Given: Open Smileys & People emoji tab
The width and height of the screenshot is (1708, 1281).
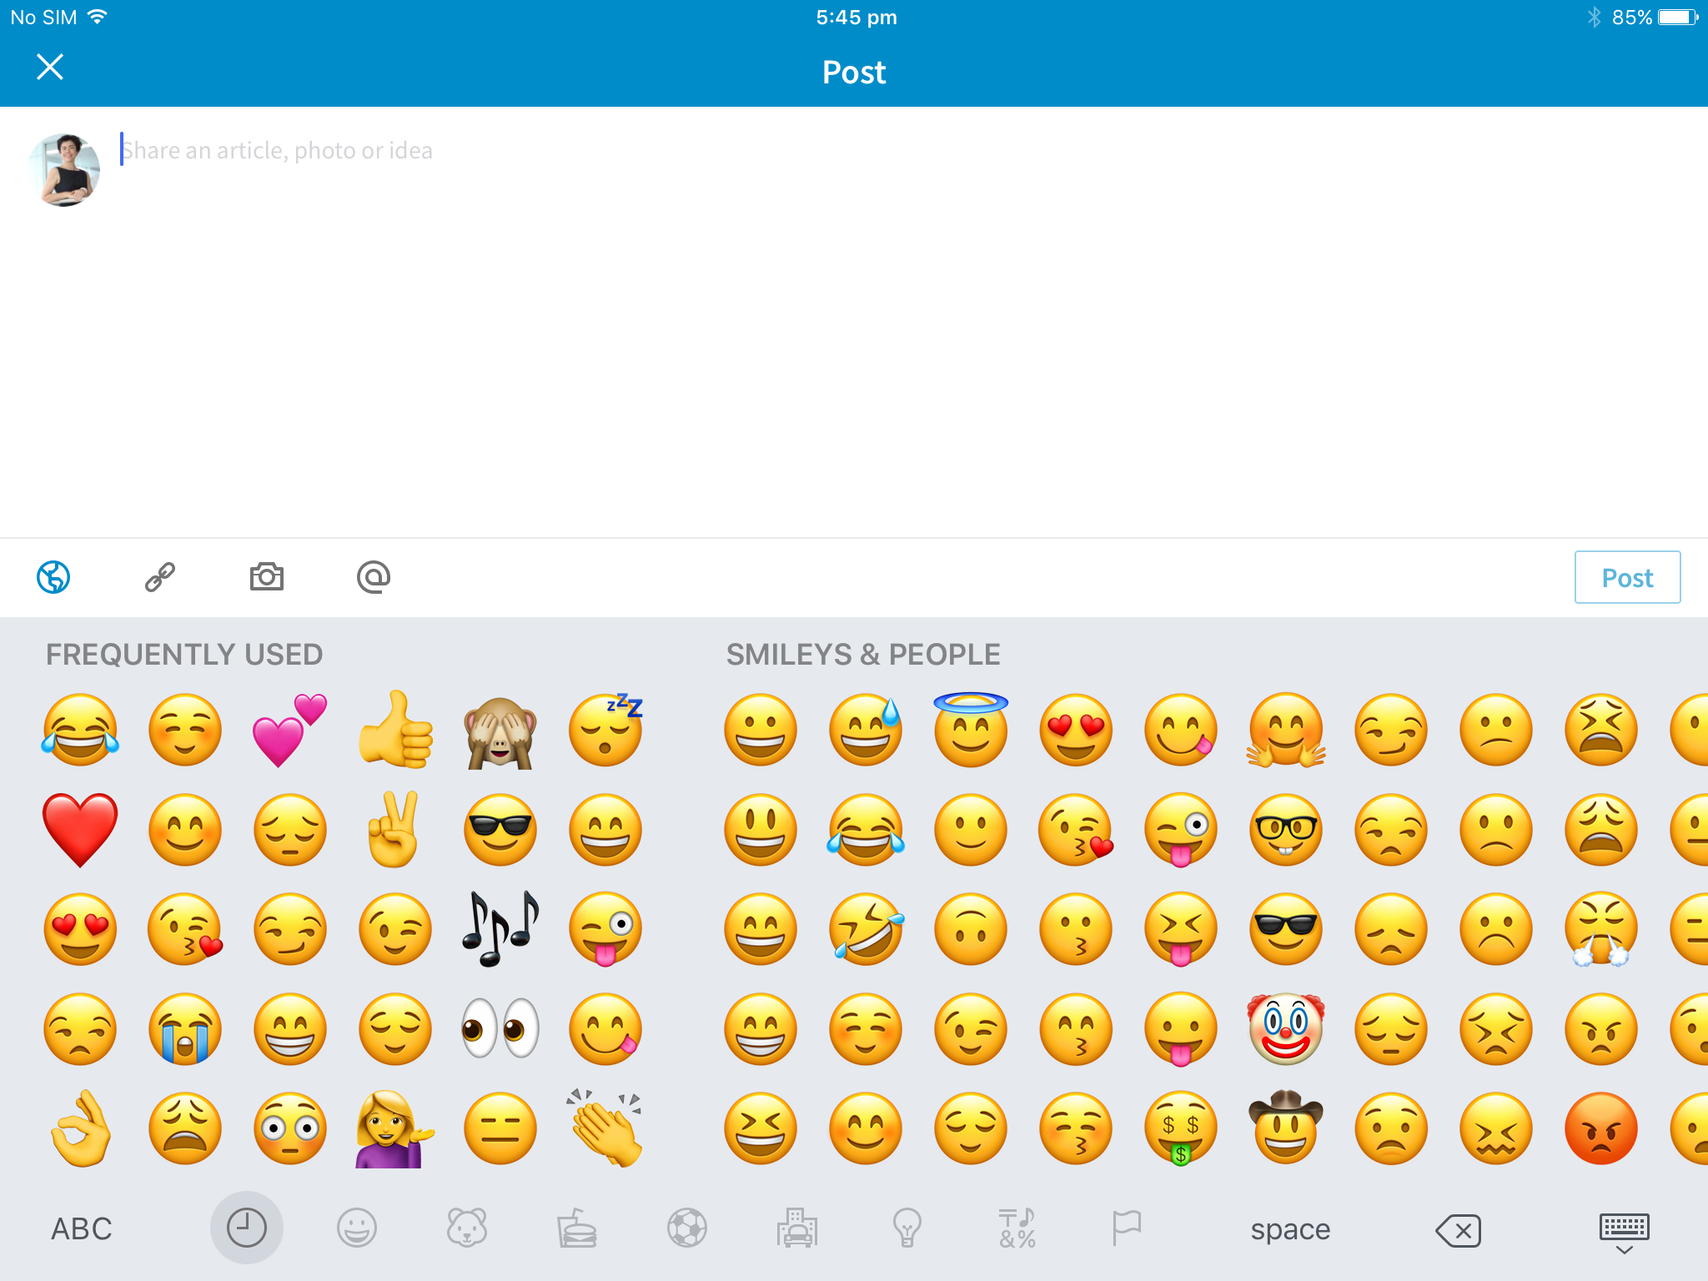Looking at the screenshot, I should (357, 1228).
